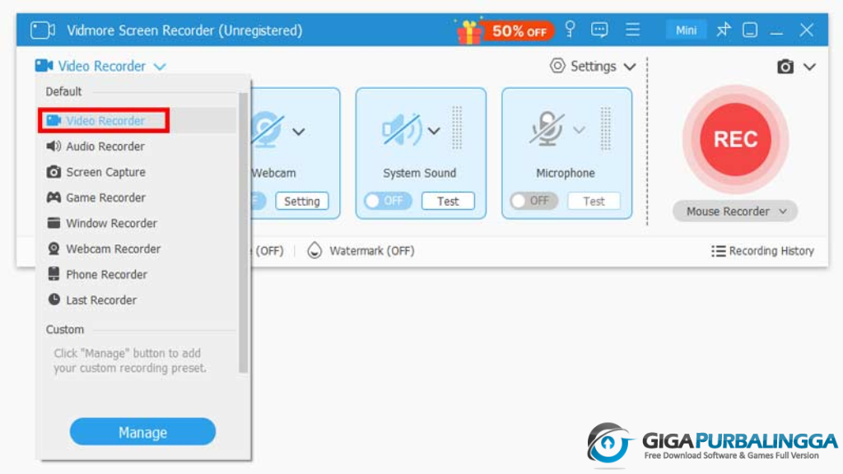Toggle the System Sound OFF switch
Screen dimensions: 843x474
387,201
